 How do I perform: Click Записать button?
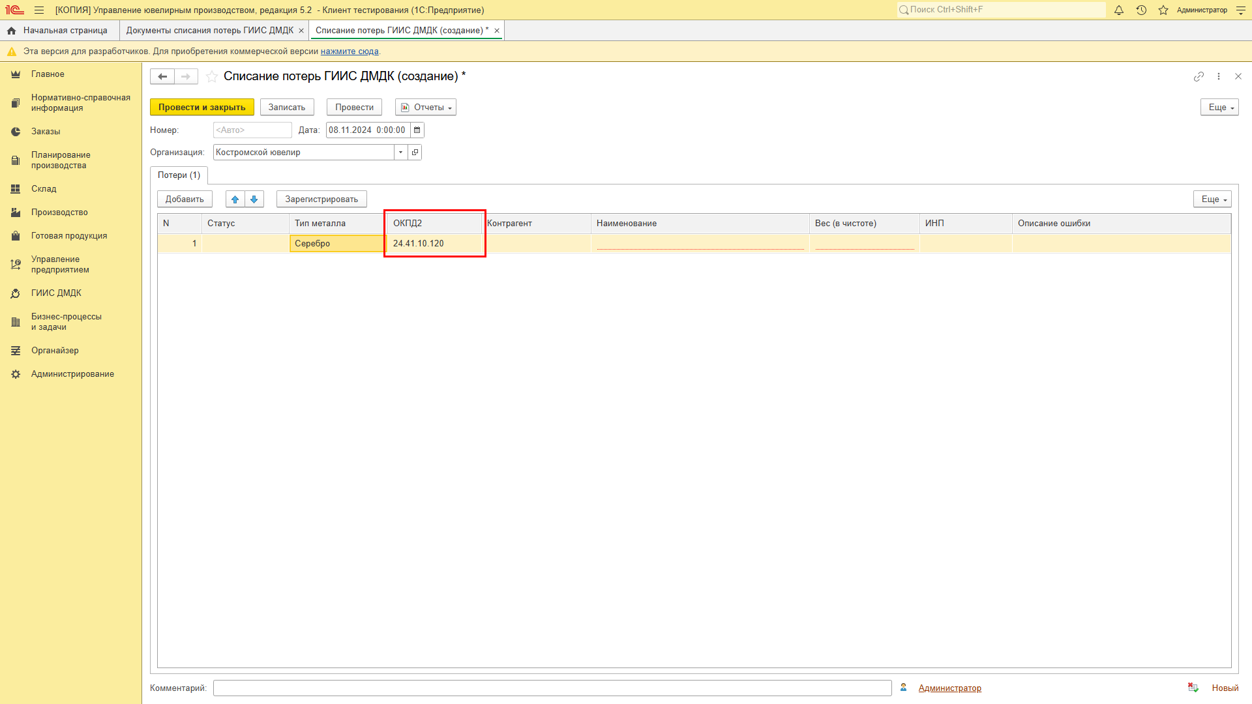pyautogui.click(x=287, y=108)
